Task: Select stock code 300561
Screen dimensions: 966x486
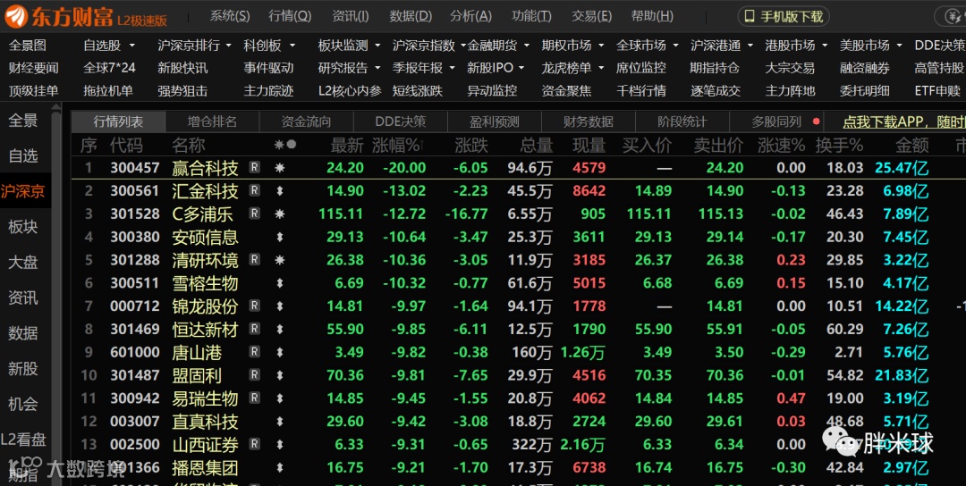Action: coord(135,190)
